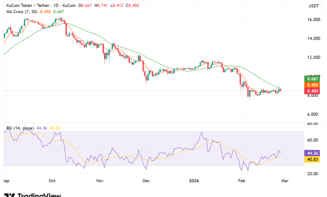Click the purple 44.36 RSI tag
Viewport: 327px width, 197px height.
[x=314, y=153]
